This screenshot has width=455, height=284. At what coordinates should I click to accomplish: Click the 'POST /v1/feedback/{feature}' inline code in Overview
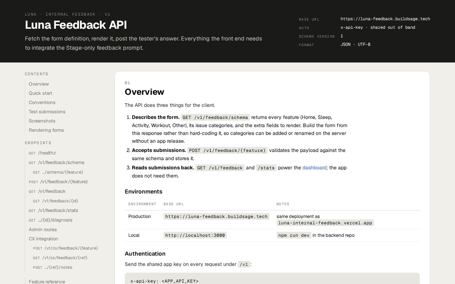(x=227, y=151)
